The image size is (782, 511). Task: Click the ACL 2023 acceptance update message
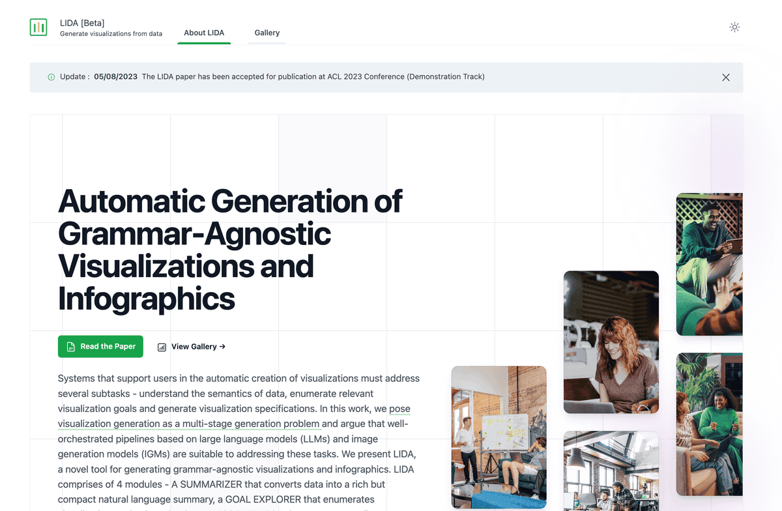[x=313, y=77]
